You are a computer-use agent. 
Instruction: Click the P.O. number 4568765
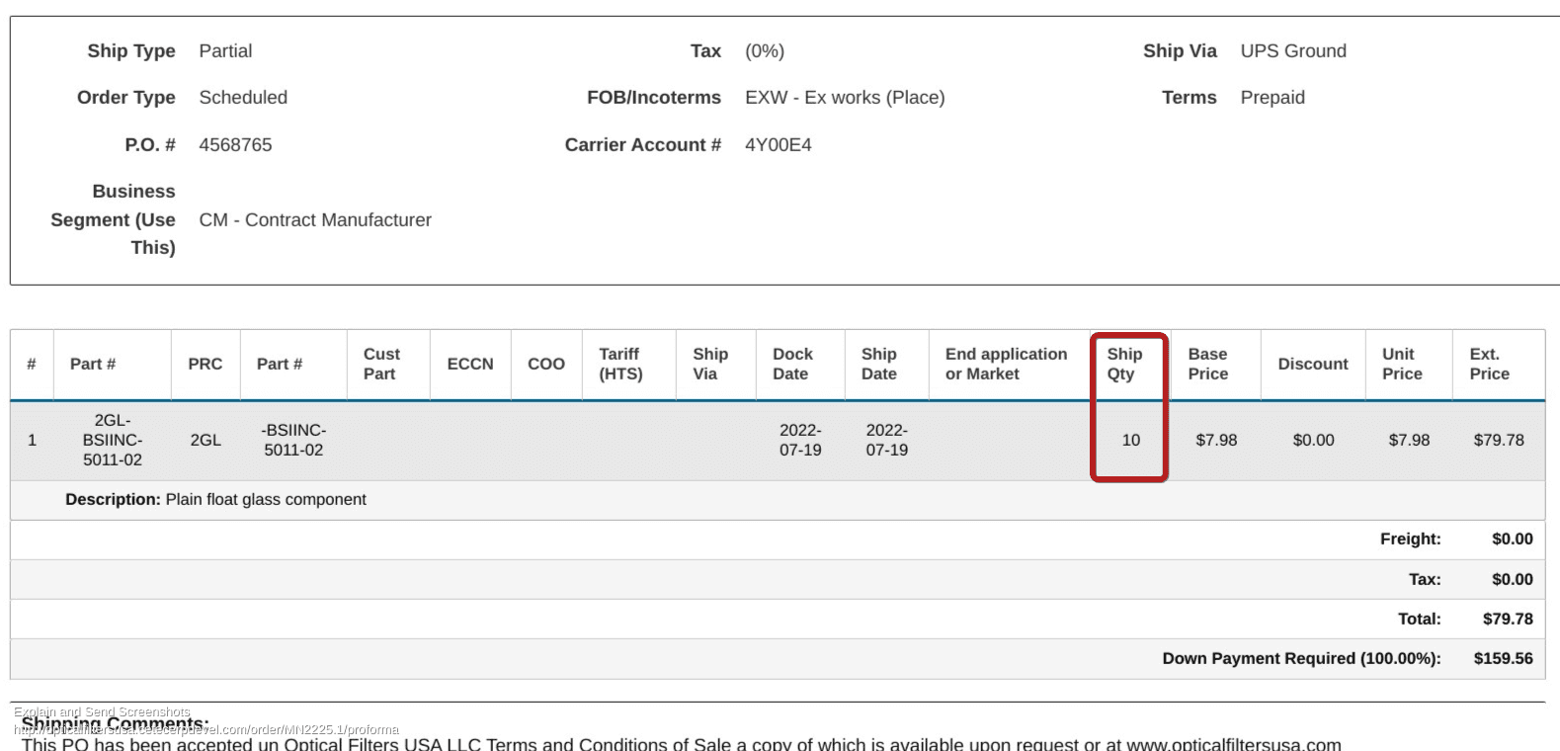[x=235, y=144]
